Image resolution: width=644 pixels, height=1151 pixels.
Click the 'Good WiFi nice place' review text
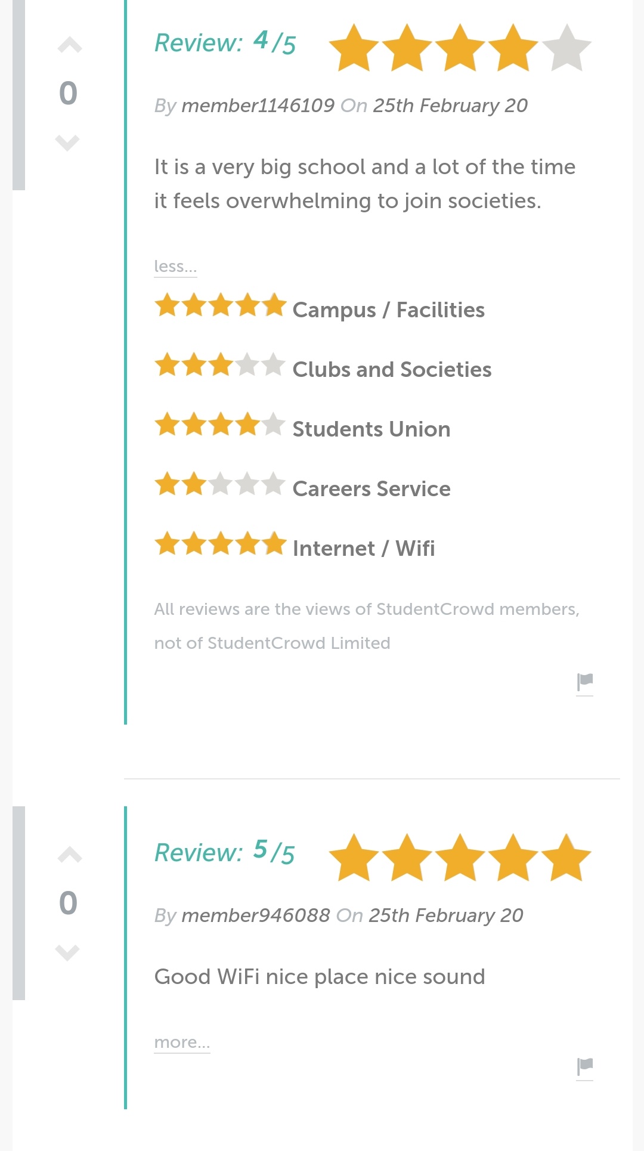(x=320, y=977)
